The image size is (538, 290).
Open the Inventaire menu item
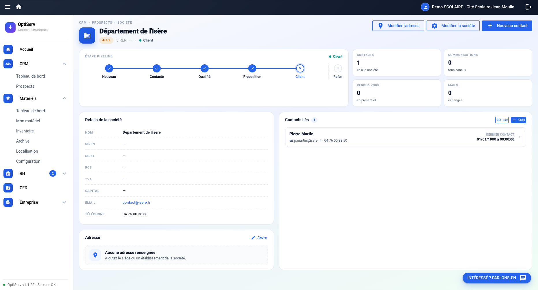(25, 131)
